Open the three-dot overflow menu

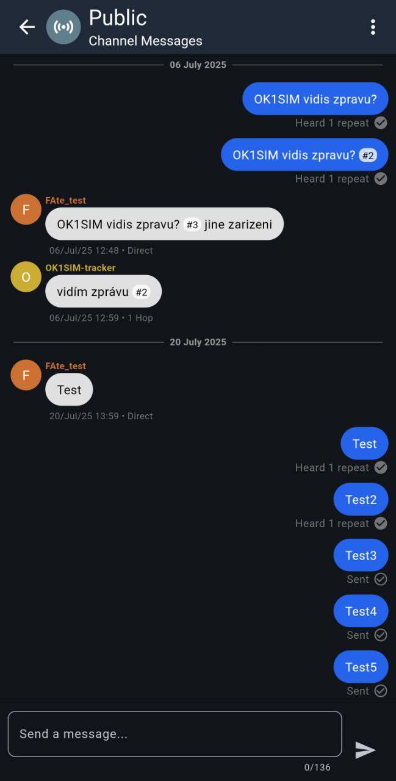point(373,27)
